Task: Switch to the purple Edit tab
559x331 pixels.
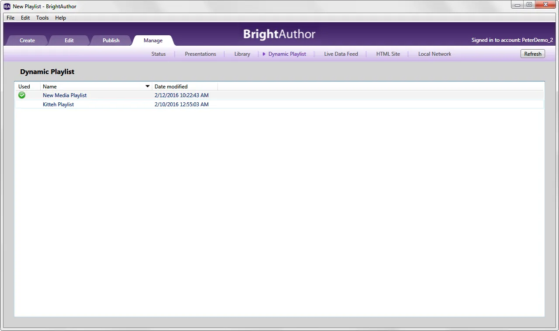Action: [69, 41]
